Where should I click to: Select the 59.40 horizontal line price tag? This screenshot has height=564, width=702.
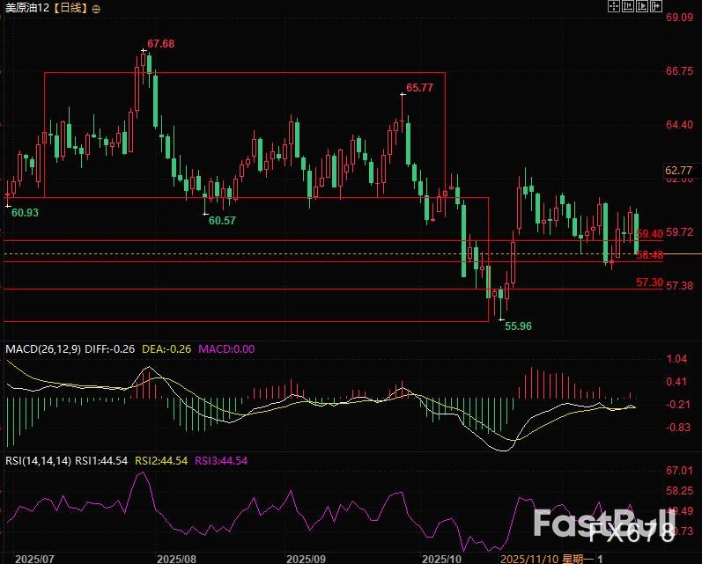pos(649,233)
